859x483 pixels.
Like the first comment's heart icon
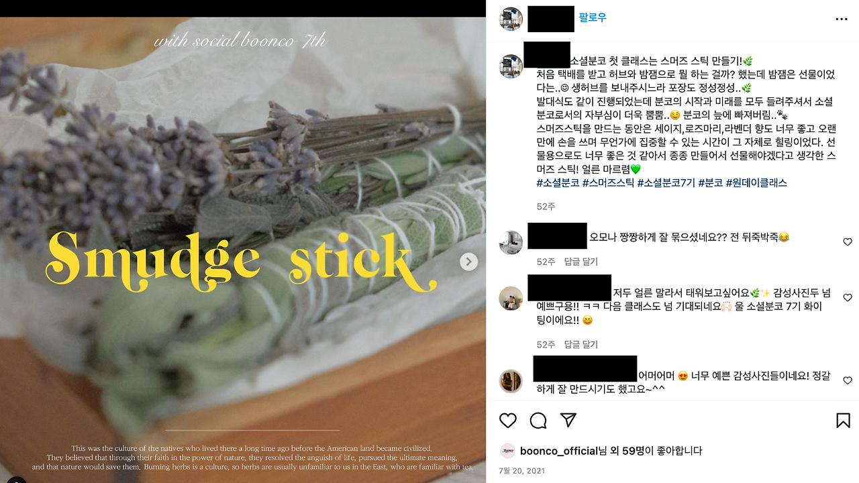coord(848,242)
